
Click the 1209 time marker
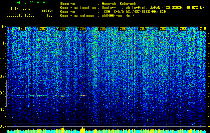(x=182, y=29)
